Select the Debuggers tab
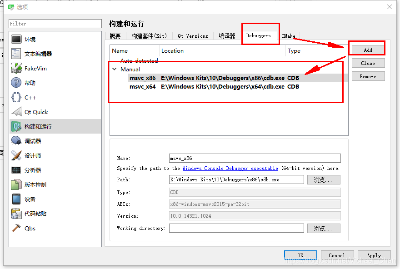 tap(259, 35)
